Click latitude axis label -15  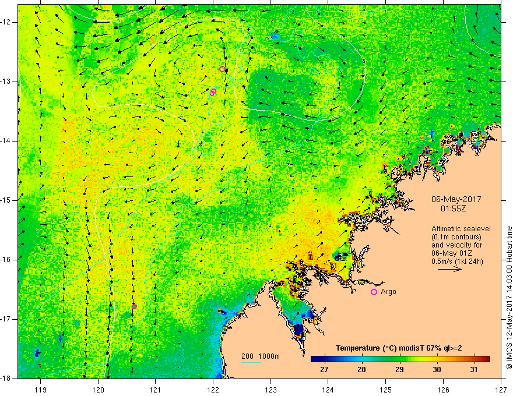pos(6,200)
